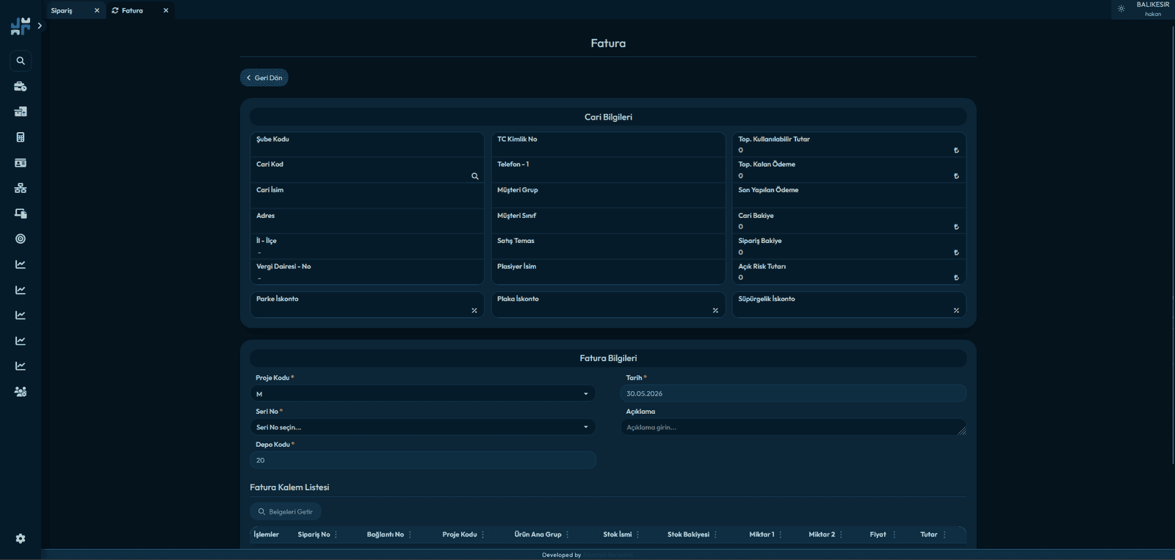Refresh the Sipariş Bakiye value
1175x560 pixels.
(x=956, y=252)
